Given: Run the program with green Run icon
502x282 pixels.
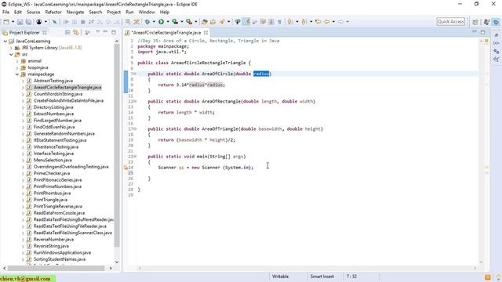Looking at the screenshot, I should pos(161,22).
